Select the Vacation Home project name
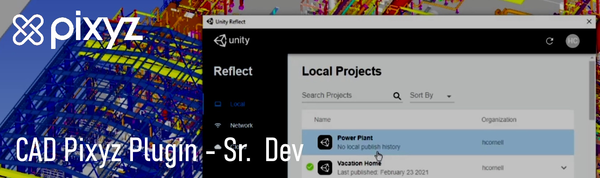600x178 pixels. (359, 163)
